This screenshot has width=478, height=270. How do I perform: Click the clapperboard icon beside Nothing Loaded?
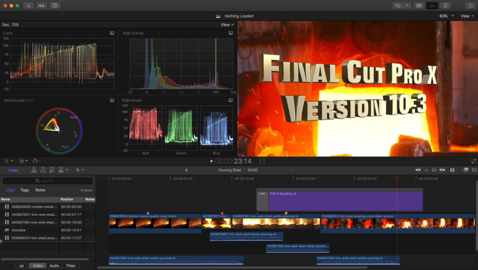coord(218,16)
